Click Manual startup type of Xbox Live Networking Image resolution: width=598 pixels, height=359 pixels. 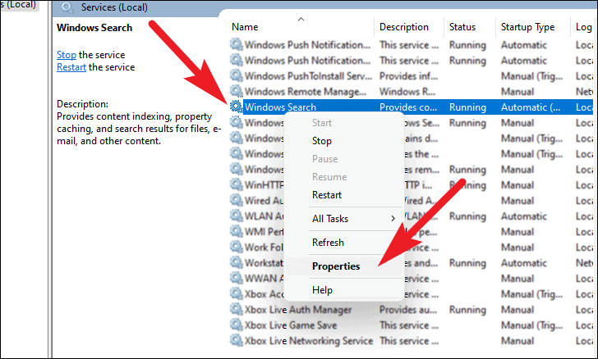pos(517,341)
